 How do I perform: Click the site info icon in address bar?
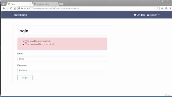point(19,8)
